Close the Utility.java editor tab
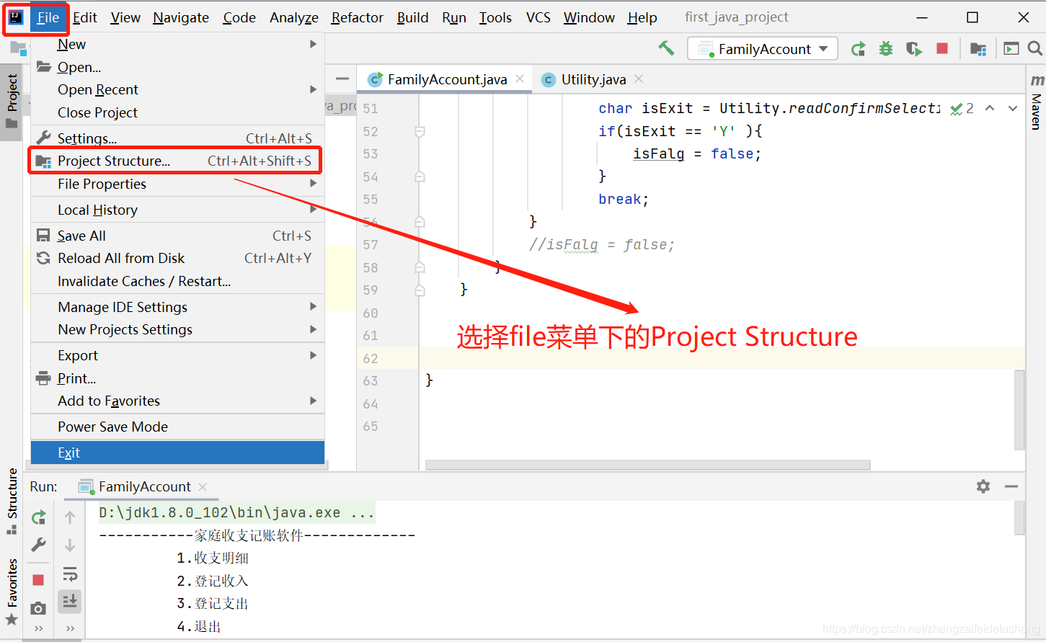This screenshot has width=1046, height=642. 639,79
